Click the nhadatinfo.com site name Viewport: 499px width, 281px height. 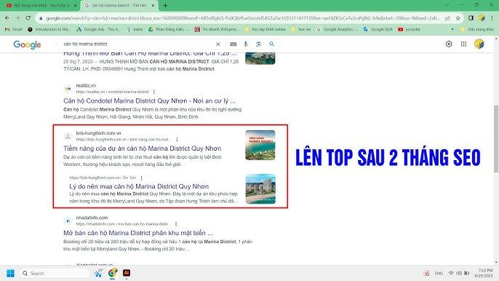[92, 218]
